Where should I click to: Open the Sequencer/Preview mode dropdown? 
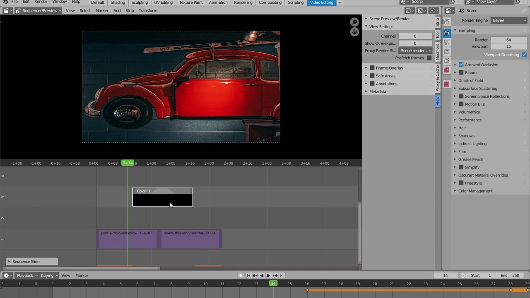point(38,11)
